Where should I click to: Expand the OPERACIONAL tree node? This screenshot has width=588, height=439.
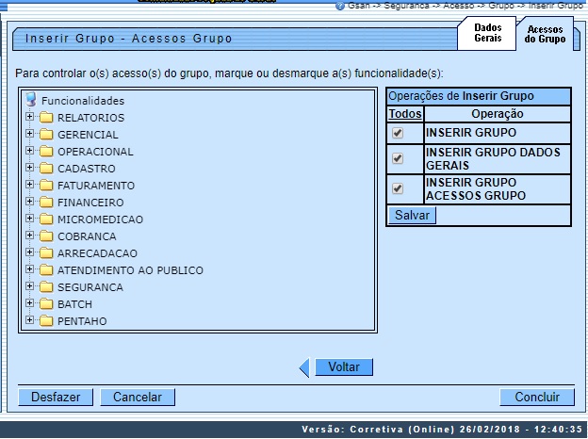pos(29,151)
